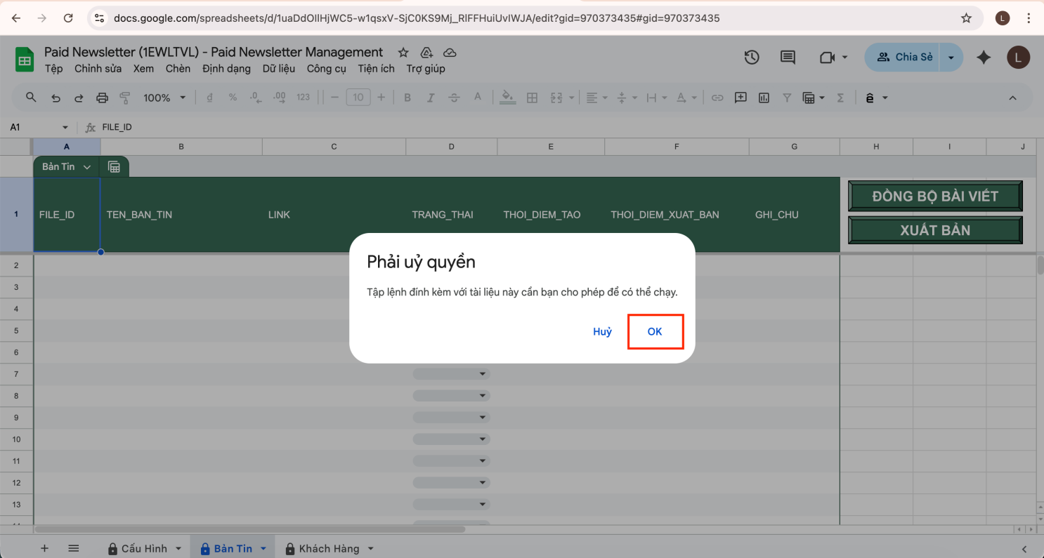Open Khách Hàng sheet tab dropdown arrow

pyautogui.click(x=371, y=548)
